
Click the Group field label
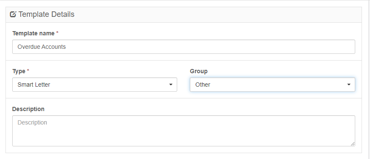[x=199, y=71]
